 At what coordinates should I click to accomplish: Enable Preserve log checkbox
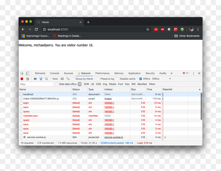98,79
